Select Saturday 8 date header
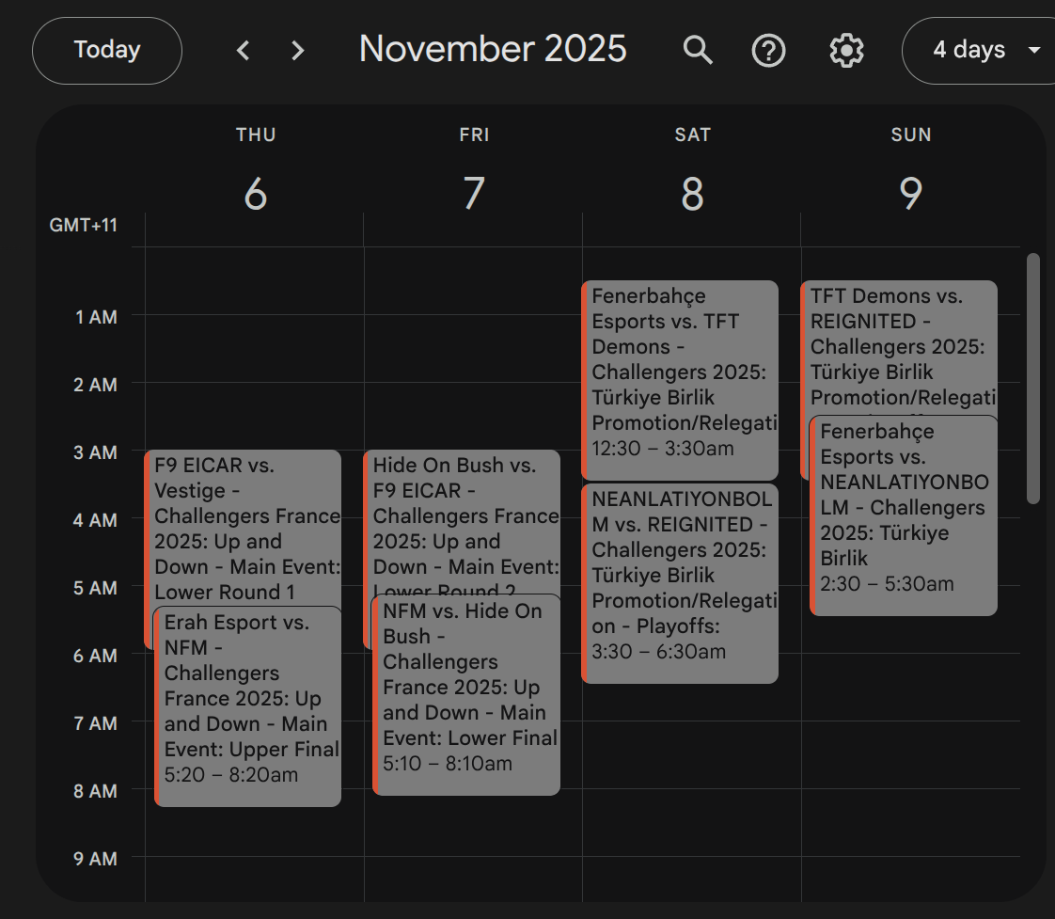Image resolution: width=1055 pixels, height=919 pixels. click(x=692, y=193)
